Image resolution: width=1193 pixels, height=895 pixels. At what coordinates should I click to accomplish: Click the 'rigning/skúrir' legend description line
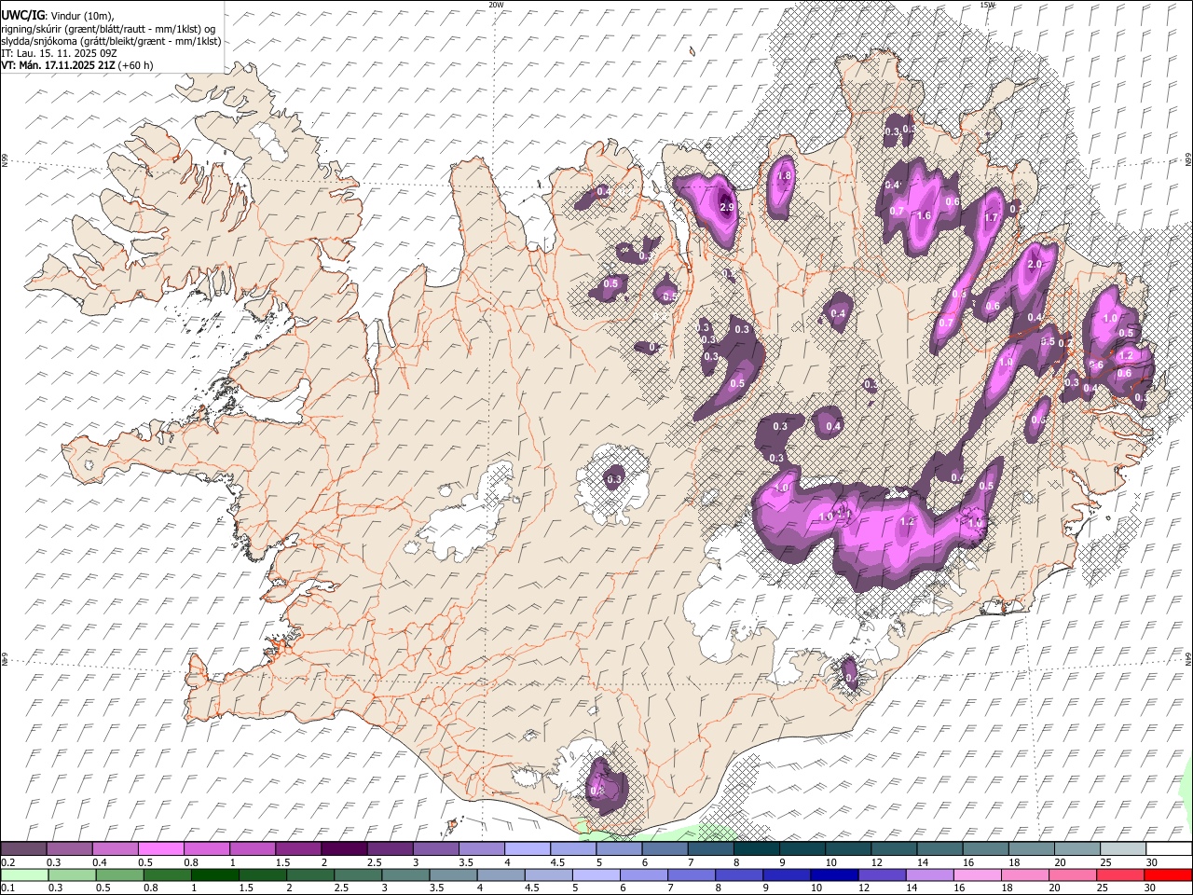[108, 29]
